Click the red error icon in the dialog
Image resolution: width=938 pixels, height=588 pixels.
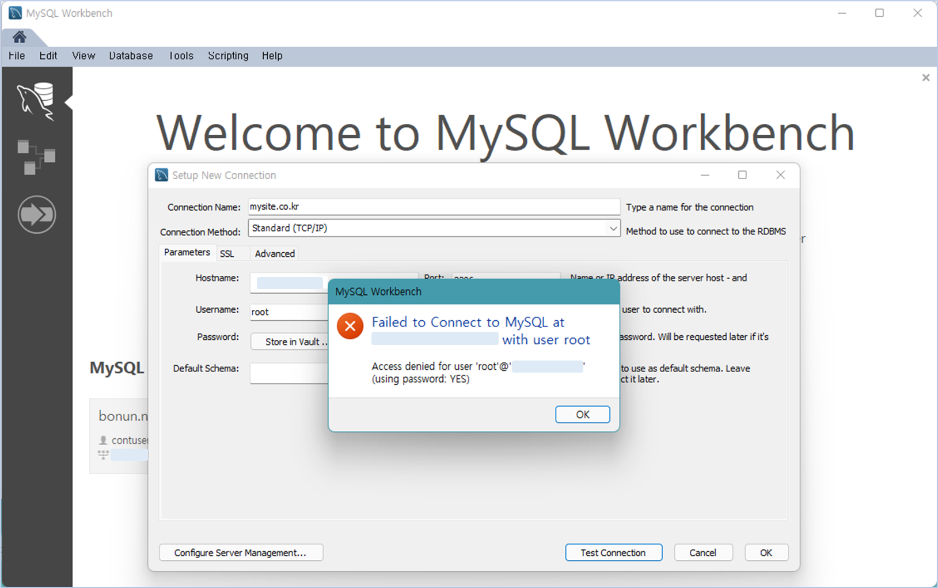tap(350, 326)
